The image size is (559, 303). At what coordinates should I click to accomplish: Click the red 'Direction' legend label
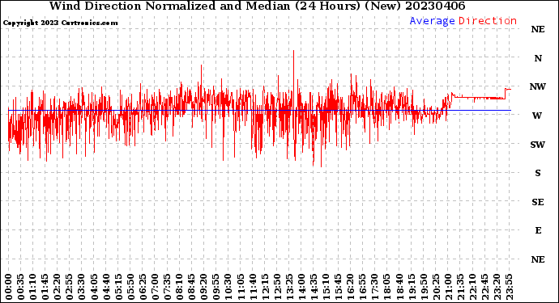pyautogui.click(x=488, y=21)
